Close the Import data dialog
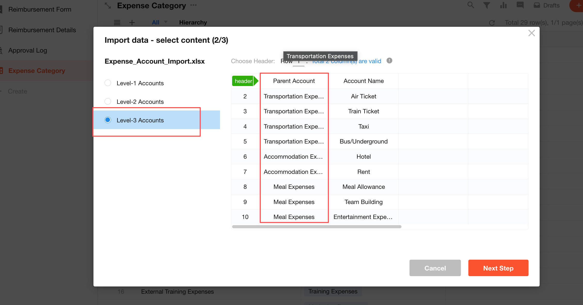The height and width of the screenshot is (305, 583). [531, 33]
